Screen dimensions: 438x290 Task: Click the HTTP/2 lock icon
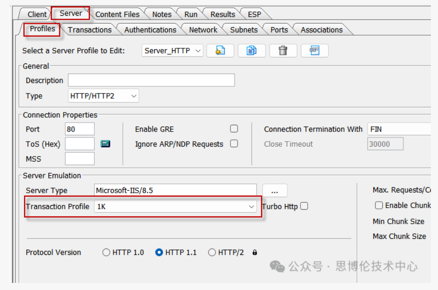click(255, 253)
